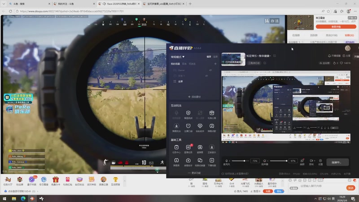Viewport: 359px width, 202px height.
Task: Open 任务中心 icon in 基础工具 section
Action: point(176,147)
